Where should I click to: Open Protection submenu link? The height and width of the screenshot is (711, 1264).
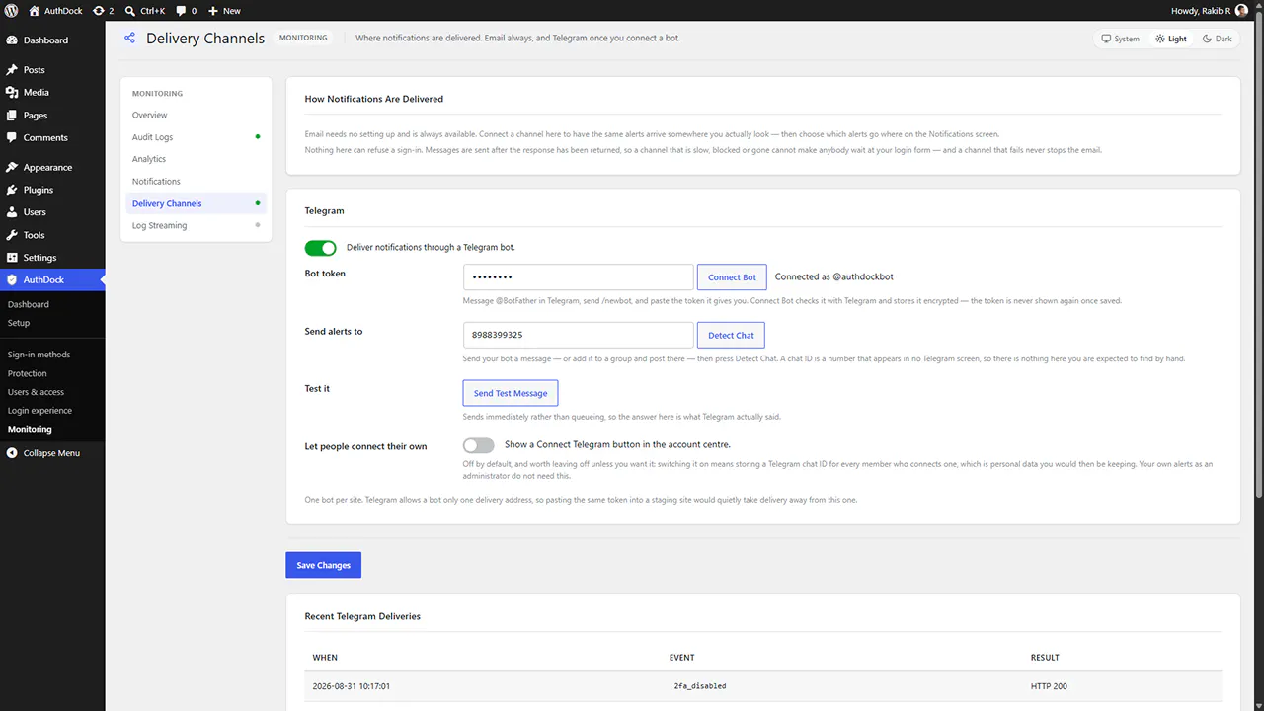(x=27, y=373)
